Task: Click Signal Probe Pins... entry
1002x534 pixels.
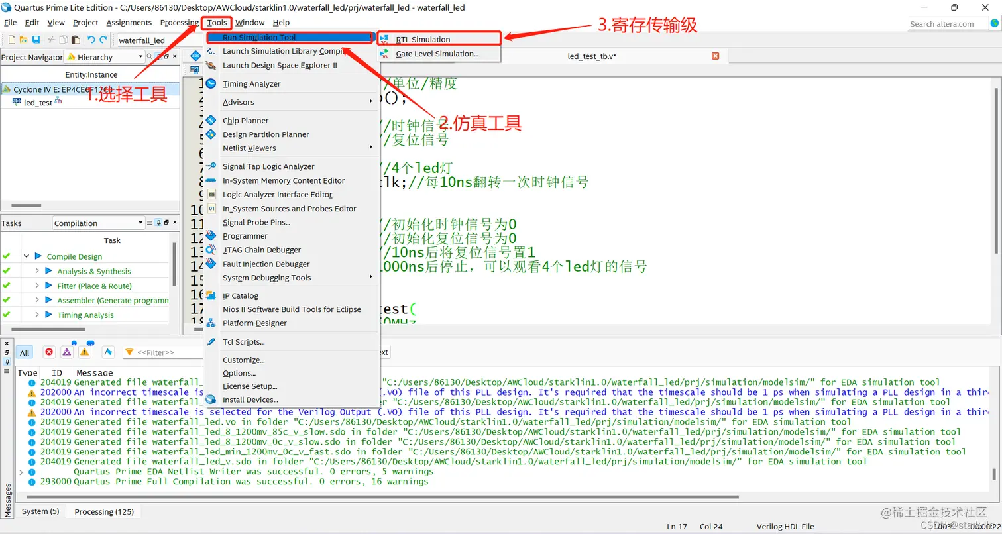Action: [x=256, y=223]
